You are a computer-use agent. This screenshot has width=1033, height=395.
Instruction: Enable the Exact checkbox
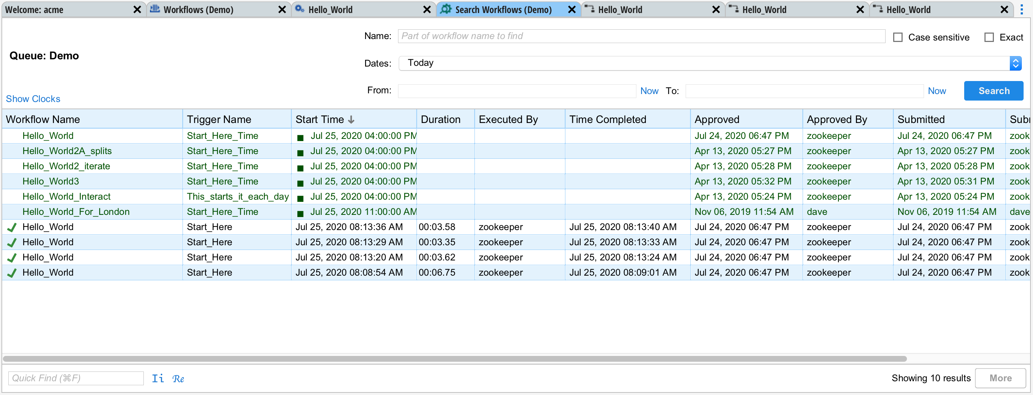point(989,37)
